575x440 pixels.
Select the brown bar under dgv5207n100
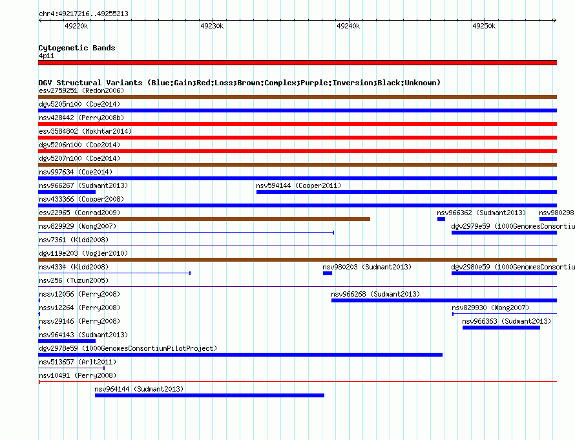coord(297,165)
